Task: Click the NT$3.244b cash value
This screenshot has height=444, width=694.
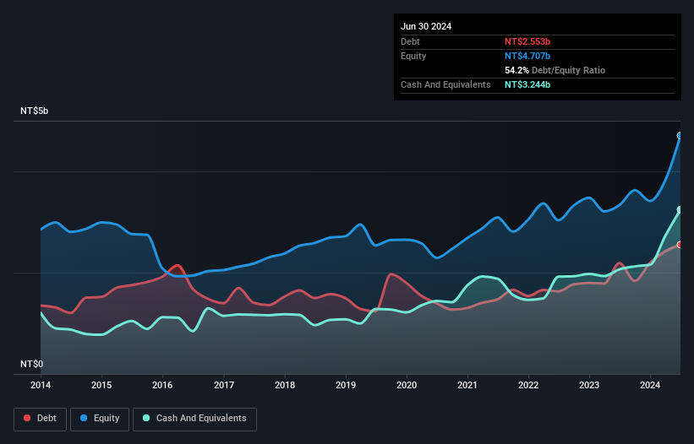Action: (527, 84)
